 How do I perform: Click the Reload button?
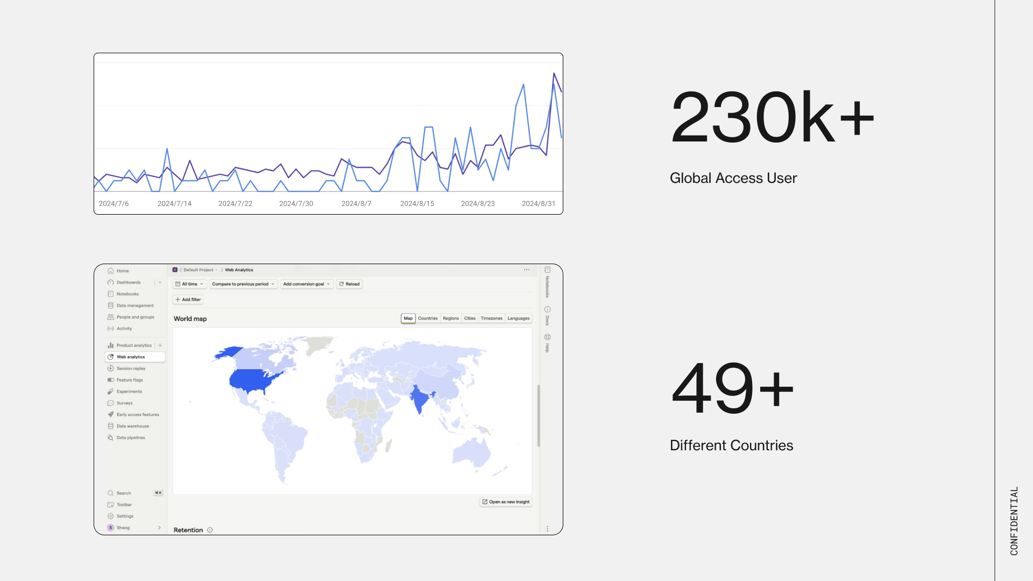(349, 284)
